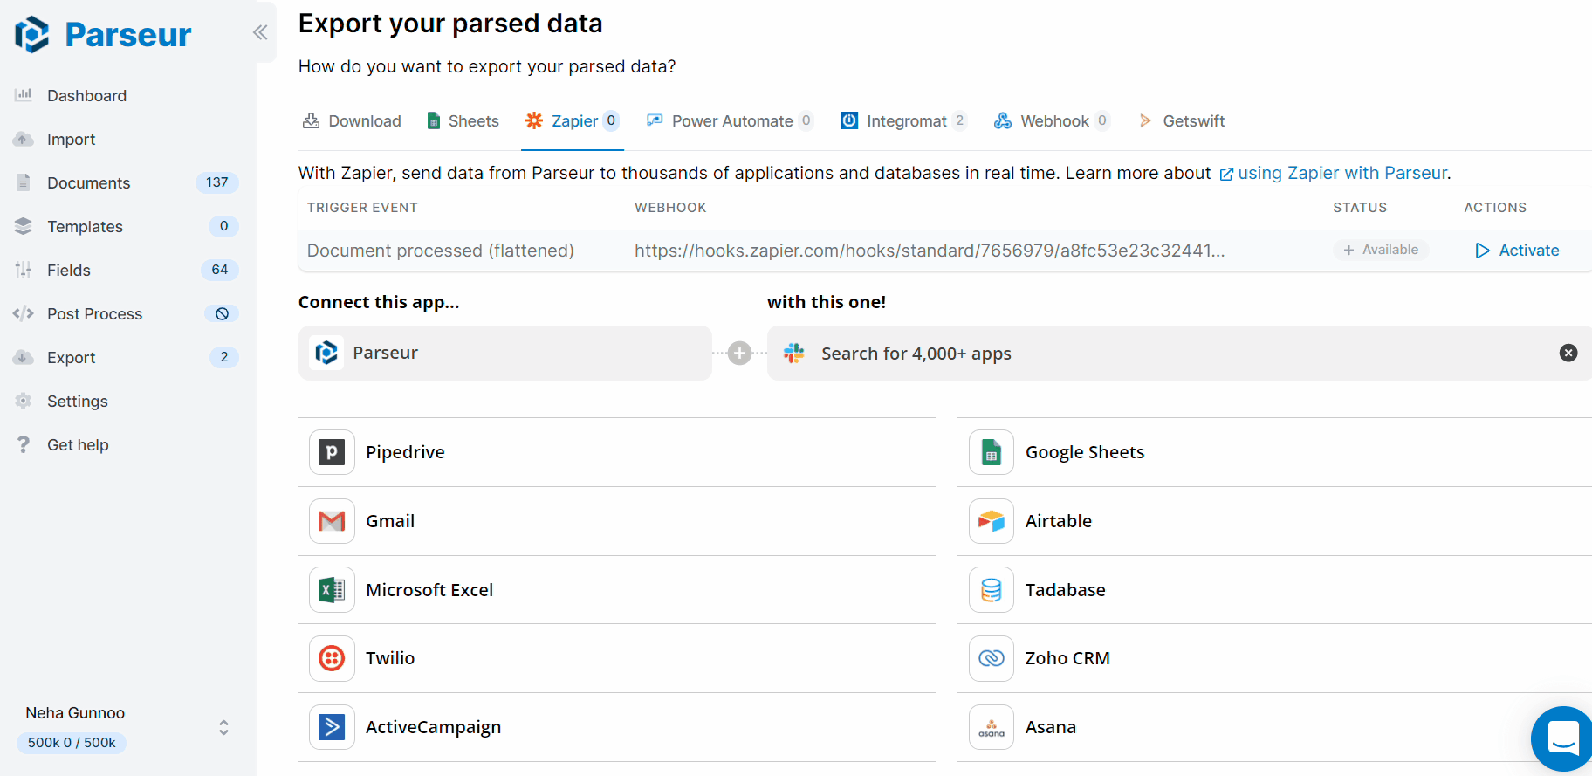
Task: Click the Import cloud icon
Action: click(24, 140)
